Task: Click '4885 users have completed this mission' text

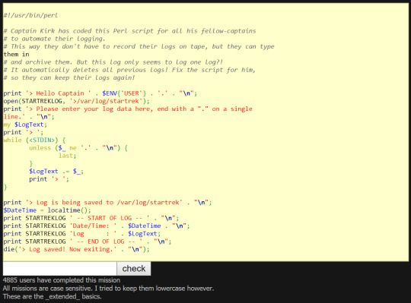Action: [62, 280]
